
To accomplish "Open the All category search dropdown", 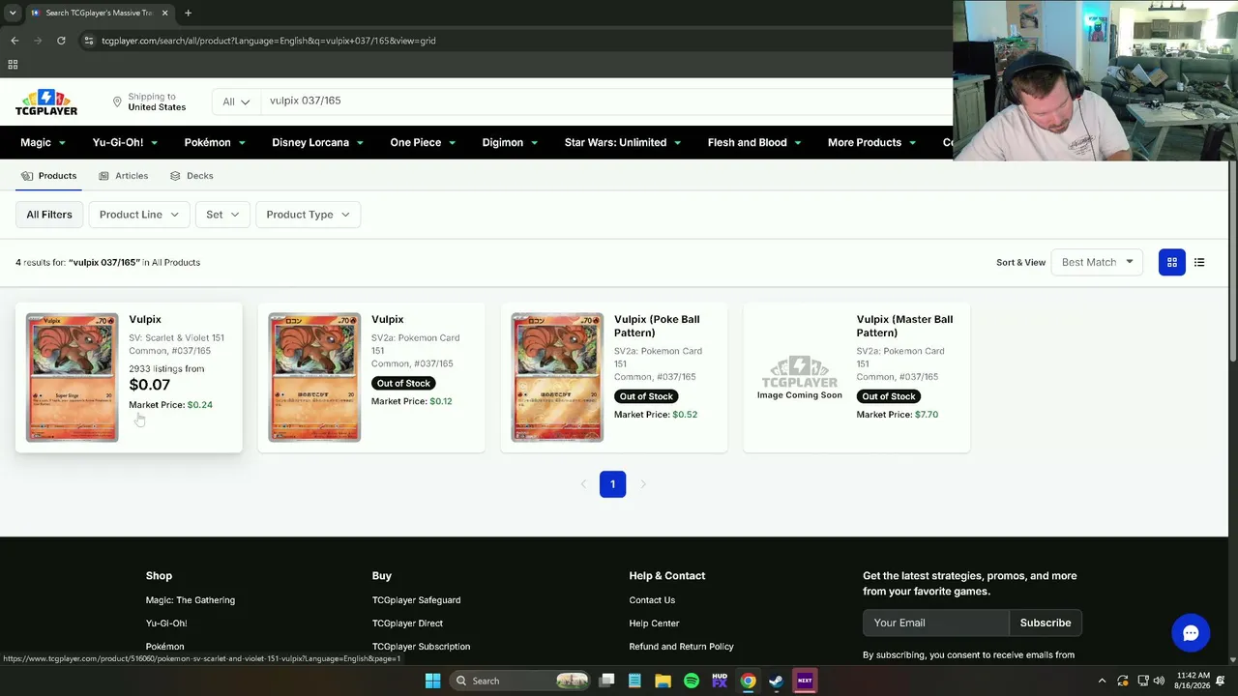I will point(236,101).
